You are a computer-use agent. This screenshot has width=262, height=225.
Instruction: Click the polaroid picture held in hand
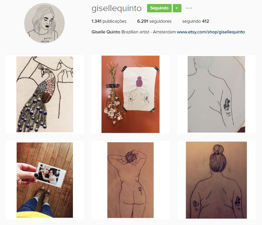50,175
